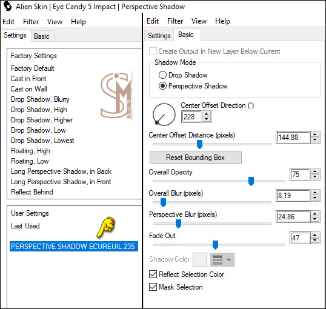The width and height of the screenshot is (326, 309).
Task: Click the Alien Skin app logo icon
Action: [x=8, y=6]
